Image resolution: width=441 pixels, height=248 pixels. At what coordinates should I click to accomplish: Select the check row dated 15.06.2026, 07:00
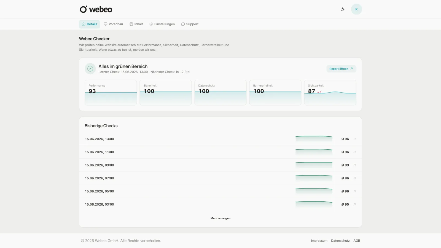coord(220,178)
